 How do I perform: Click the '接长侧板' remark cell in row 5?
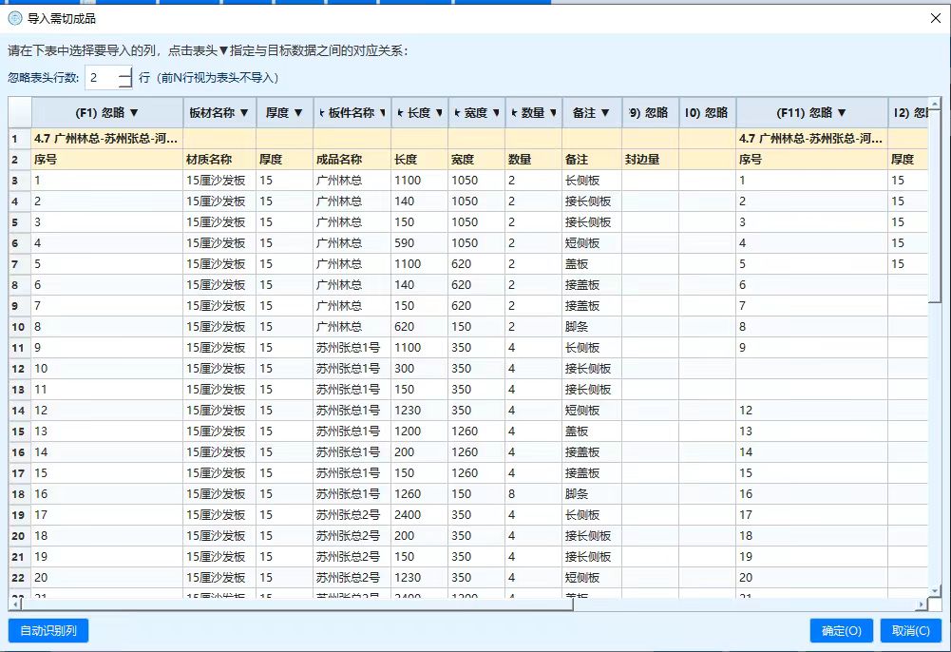click(592, 222)
